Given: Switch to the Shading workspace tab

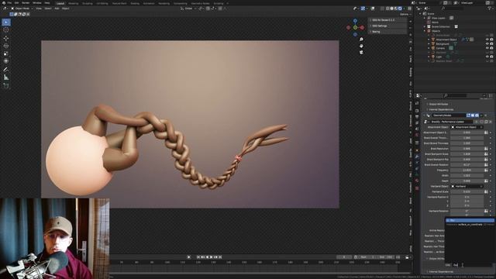Looking at the screenshot, I should (135, 3).
